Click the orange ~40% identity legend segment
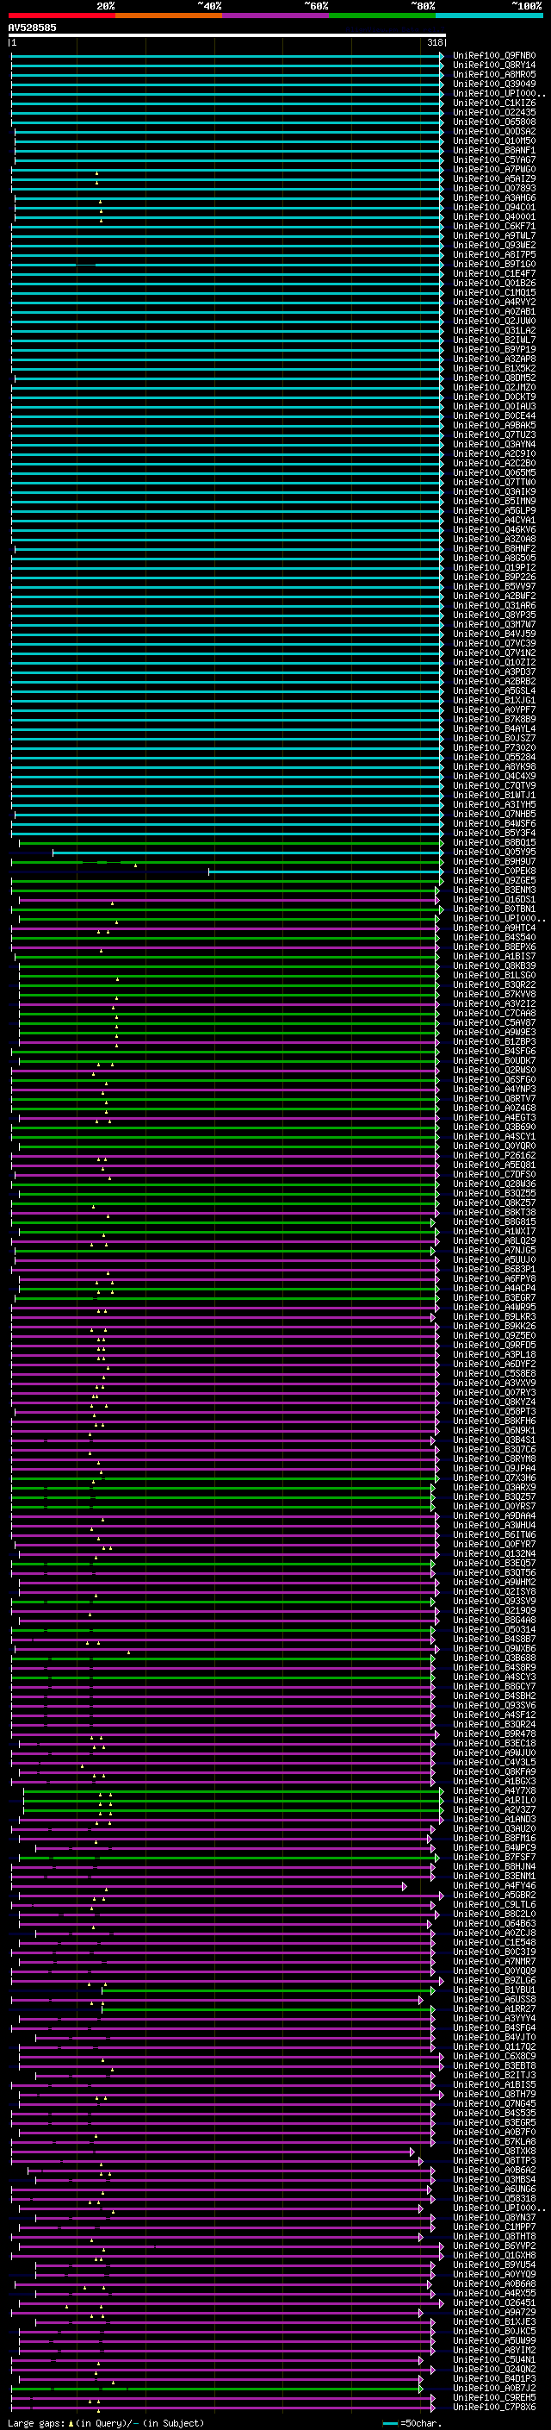 click(x=169, y=16)
